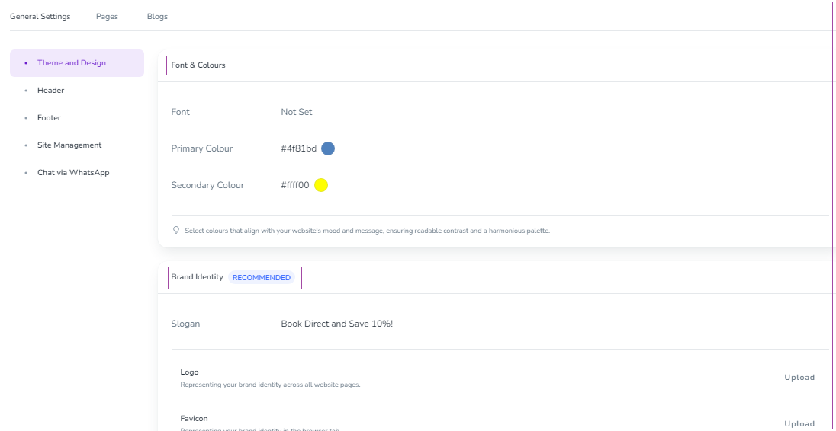Click the #ffff00 hex value

[x=295, y=185]
